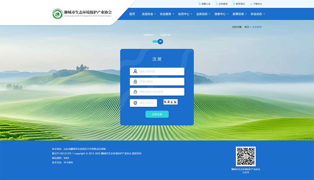This screenshot has height=180, width=314.
Task: Click the shield icon in captcha field
Action: 135,103
